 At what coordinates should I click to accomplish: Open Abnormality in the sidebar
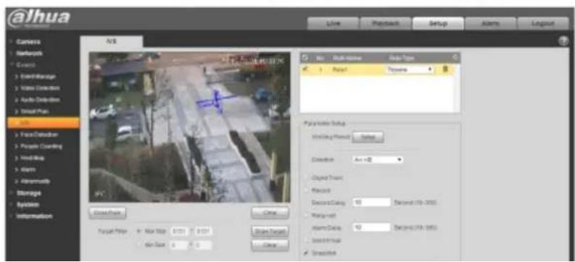(35, 181)
